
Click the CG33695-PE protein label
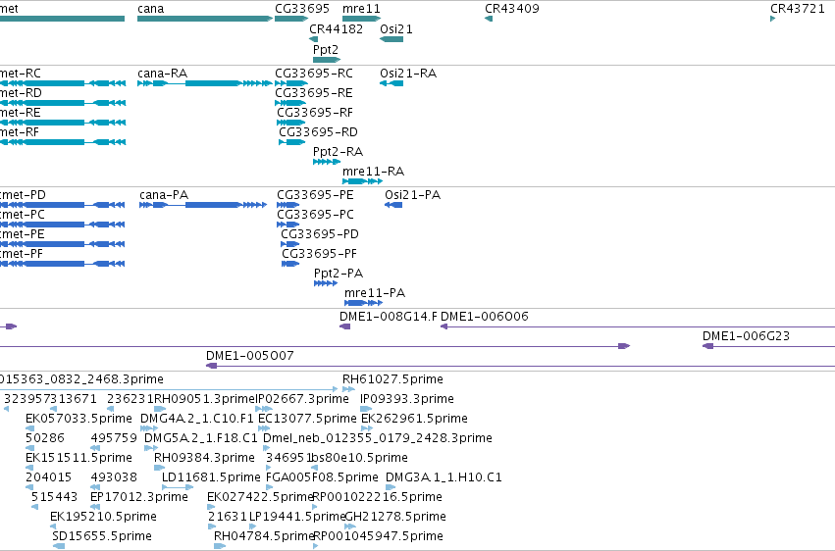(315, 195)
